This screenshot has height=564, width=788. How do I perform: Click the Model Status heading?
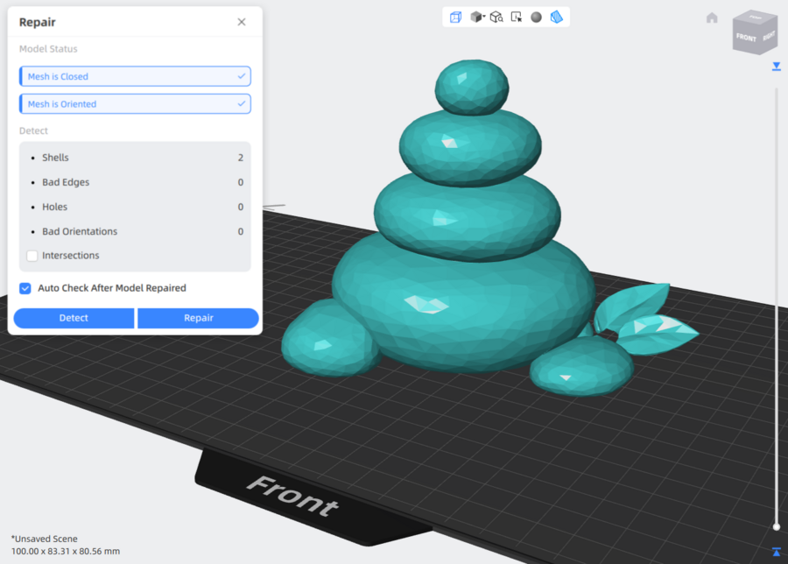48,49
